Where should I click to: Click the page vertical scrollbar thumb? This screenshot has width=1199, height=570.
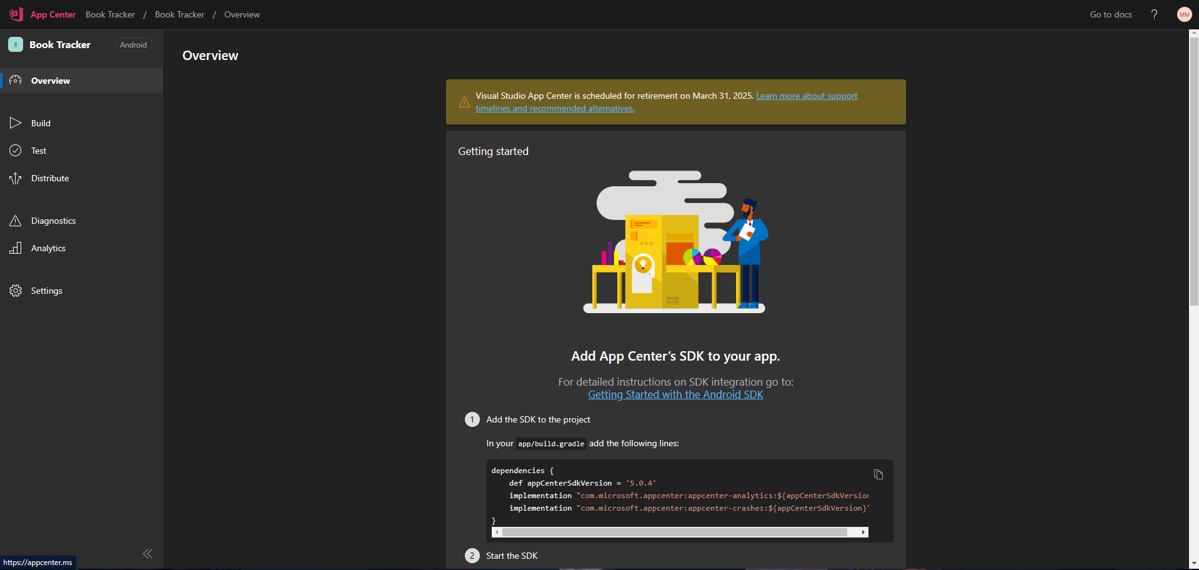1194,172
